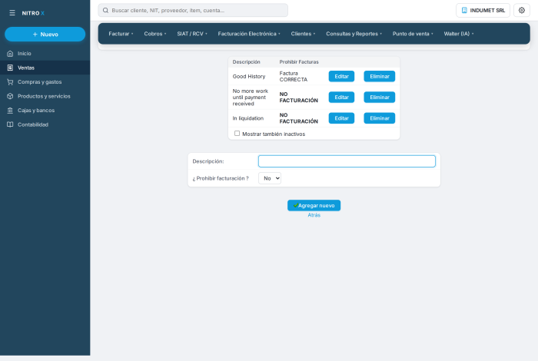538x361 pixels.
Task: Edit the Good History row
Action: (x=341, y=77)
